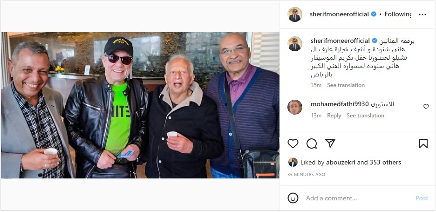Open the three-dots more options menu

422,14
